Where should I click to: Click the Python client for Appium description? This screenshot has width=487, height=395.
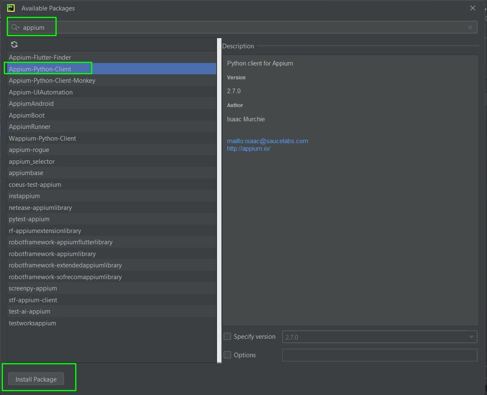[260, 63]
